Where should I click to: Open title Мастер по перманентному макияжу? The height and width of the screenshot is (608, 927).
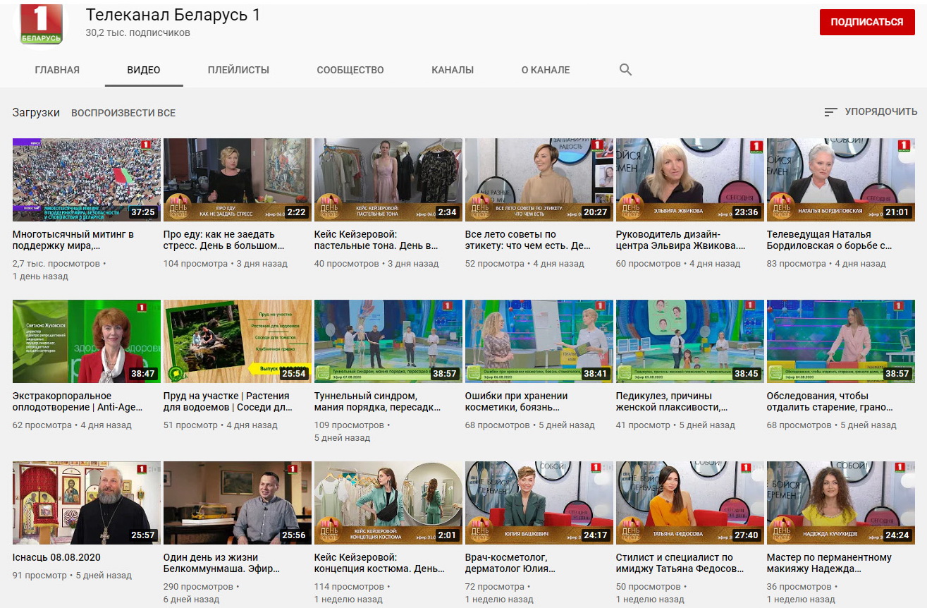(x=829, y=564)
